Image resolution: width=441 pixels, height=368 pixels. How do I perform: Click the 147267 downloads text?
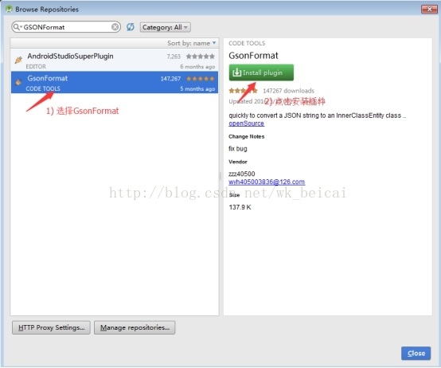click(289, 91)
